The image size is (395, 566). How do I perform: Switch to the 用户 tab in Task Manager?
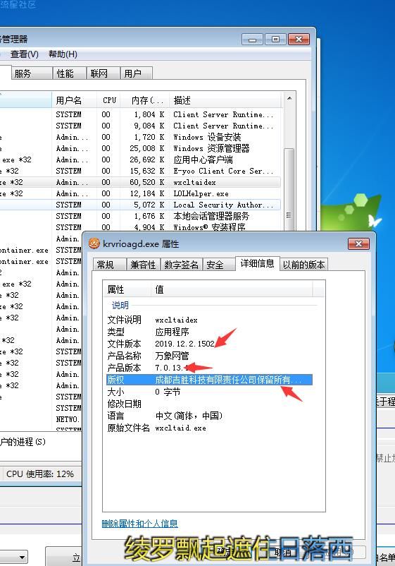[x=136, y=73]
